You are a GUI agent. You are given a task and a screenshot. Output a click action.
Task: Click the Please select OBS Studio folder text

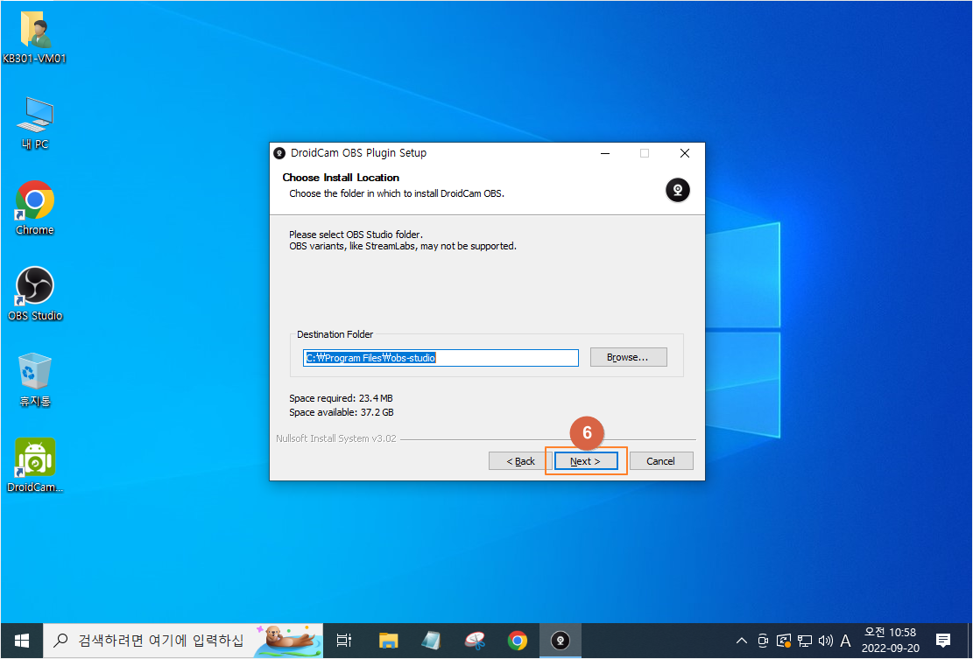pos(356,235)
